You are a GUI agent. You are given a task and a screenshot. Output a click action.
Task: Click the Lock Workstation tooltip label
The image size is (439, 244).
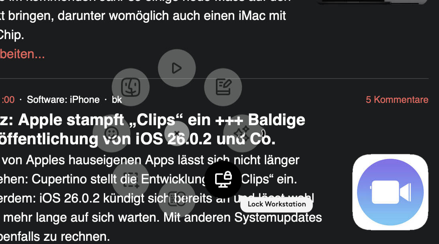[276, 204]
